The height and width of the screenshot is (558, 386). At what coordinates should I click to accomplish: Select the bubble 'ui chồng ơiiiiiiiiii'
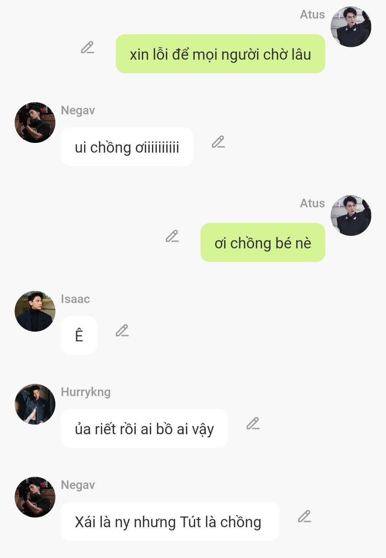[x=127, y=147]
